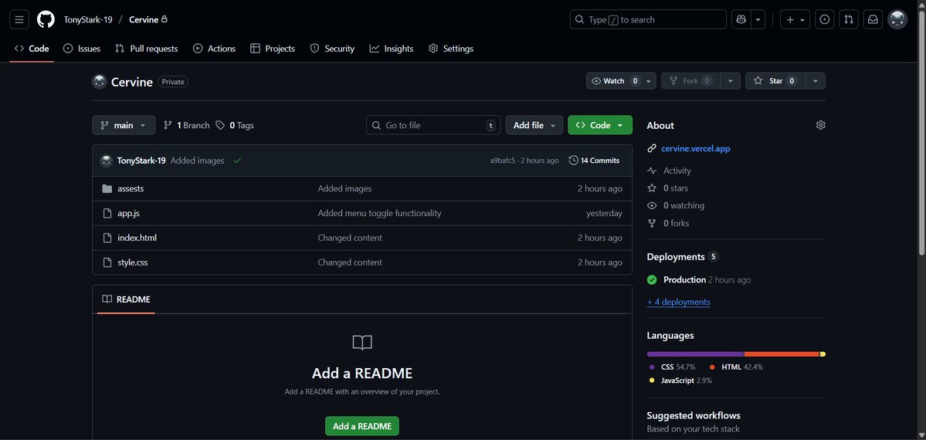The image size is (926, 440).
Task: Open the Actions tab
Action: [215, 49]
